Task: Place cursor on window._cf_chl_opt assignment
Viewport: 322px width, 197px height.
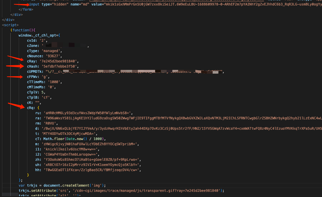Action: [39, 35]
